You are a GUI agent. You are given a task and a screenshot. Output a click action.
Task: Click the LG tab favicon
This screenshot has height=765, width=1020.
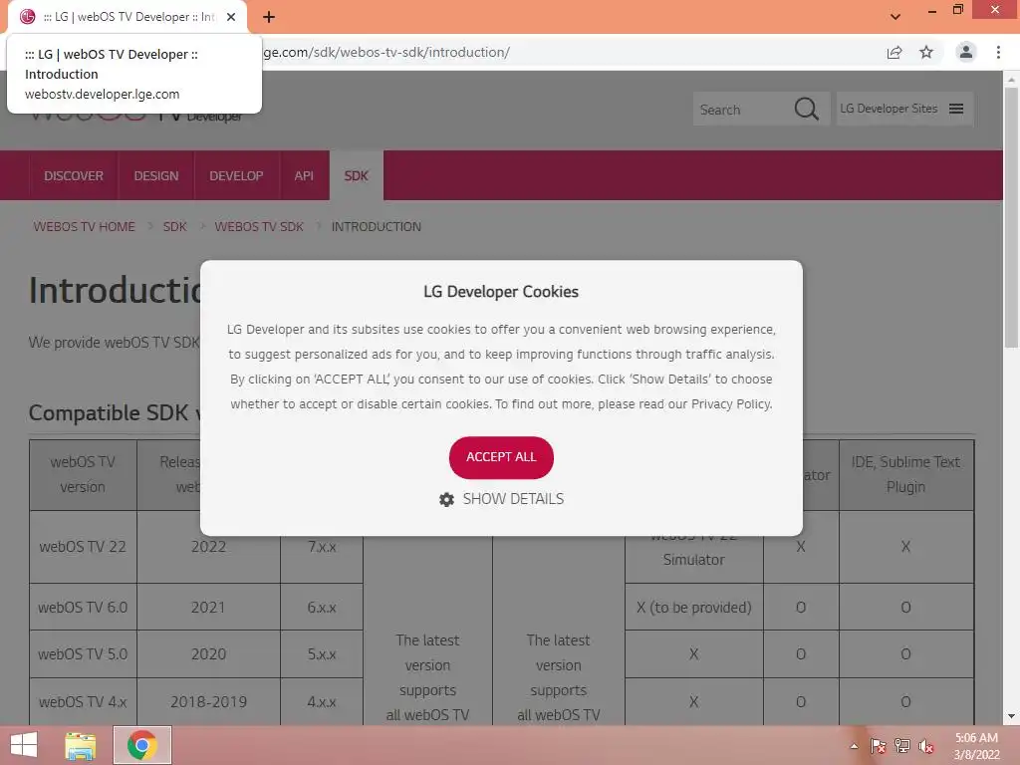(x=27, y=17)
